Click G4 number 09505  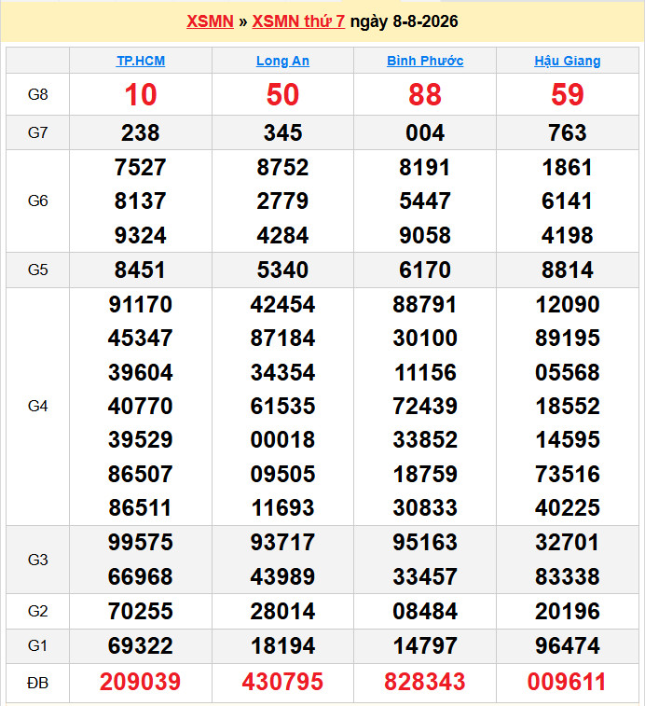[282, 474]
